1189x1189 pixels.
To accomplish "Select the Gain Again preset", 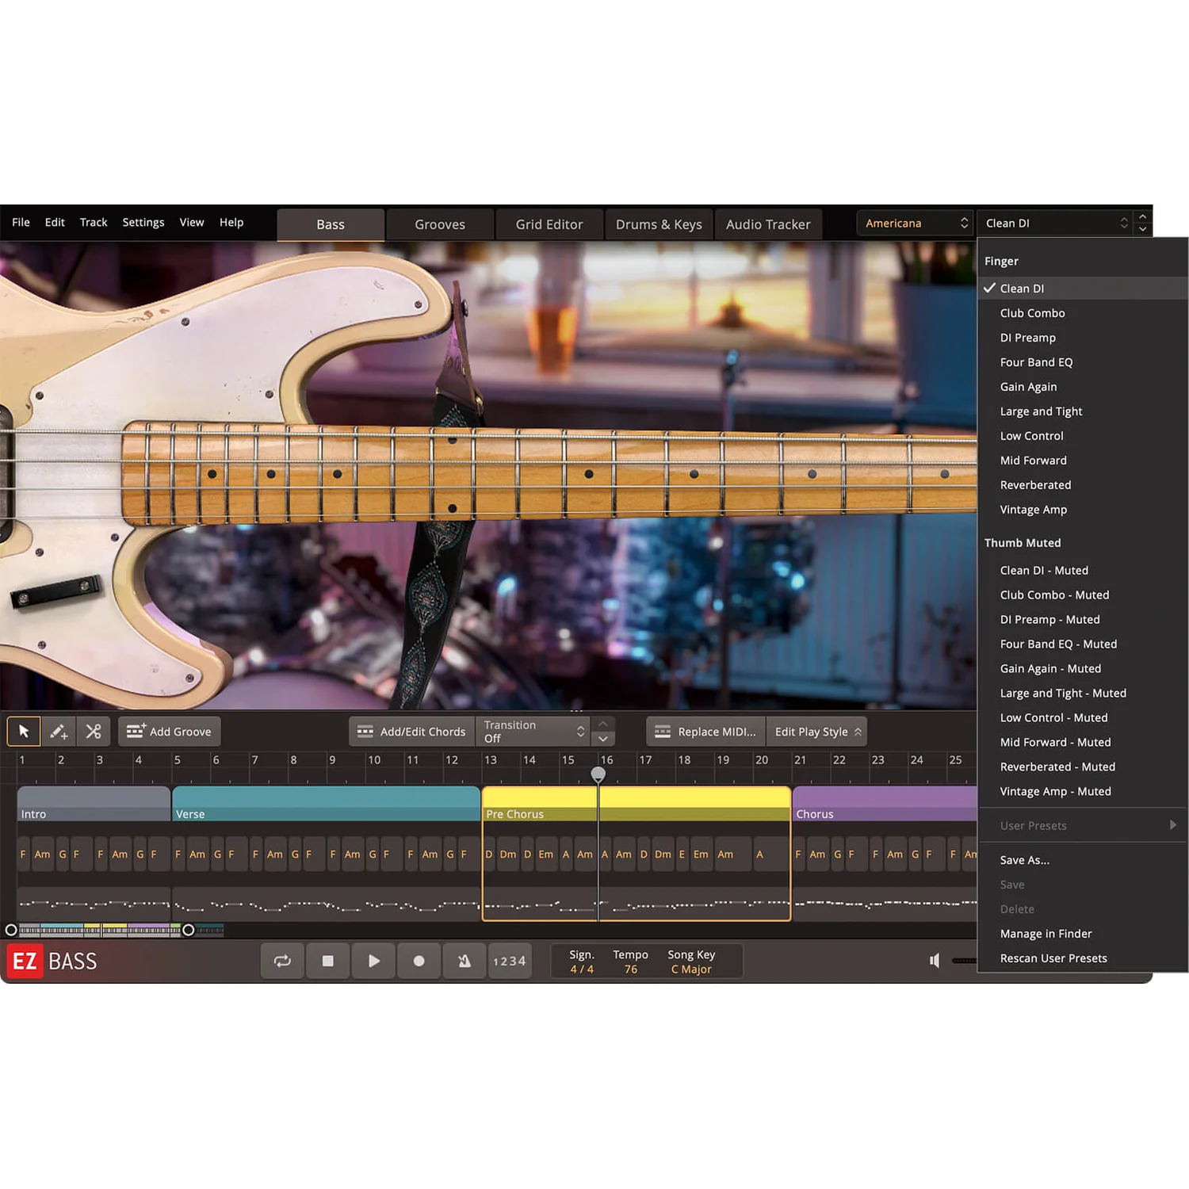I will [1083, 387].
